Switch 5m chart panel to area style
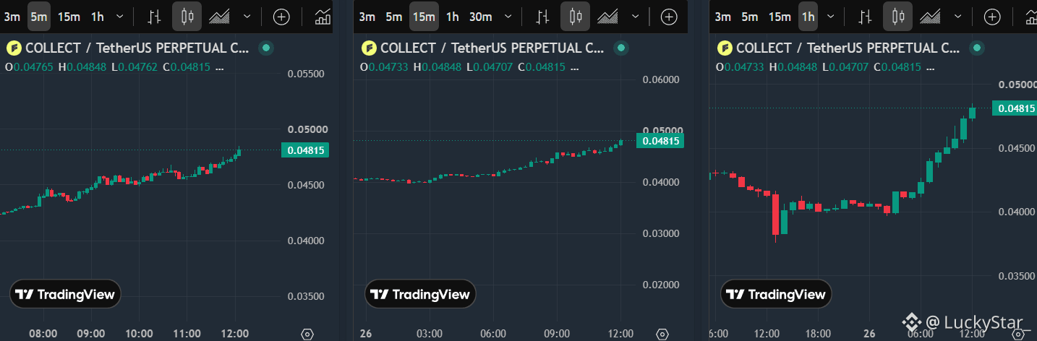Viewport: 1037px width, 341px height. pyautogui.click(x=219, y=17)
